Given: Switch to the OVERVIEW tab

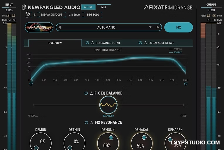Looking at the screenshot, I should 55,43.
